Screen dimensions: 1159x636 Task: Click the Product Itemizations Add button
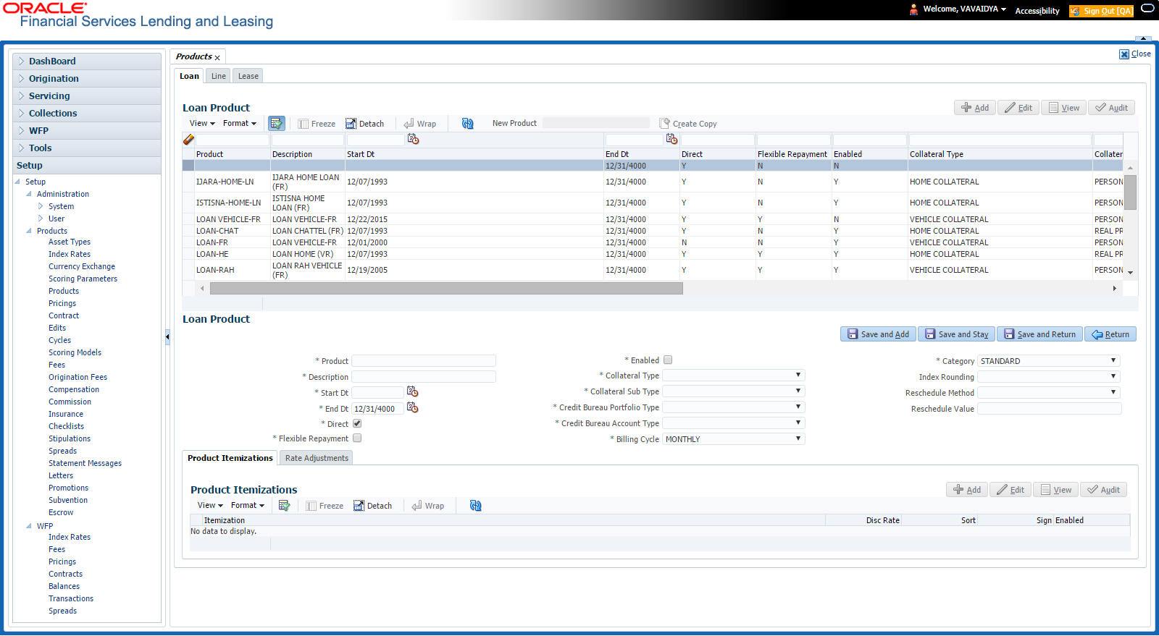(x=966, y=490)
